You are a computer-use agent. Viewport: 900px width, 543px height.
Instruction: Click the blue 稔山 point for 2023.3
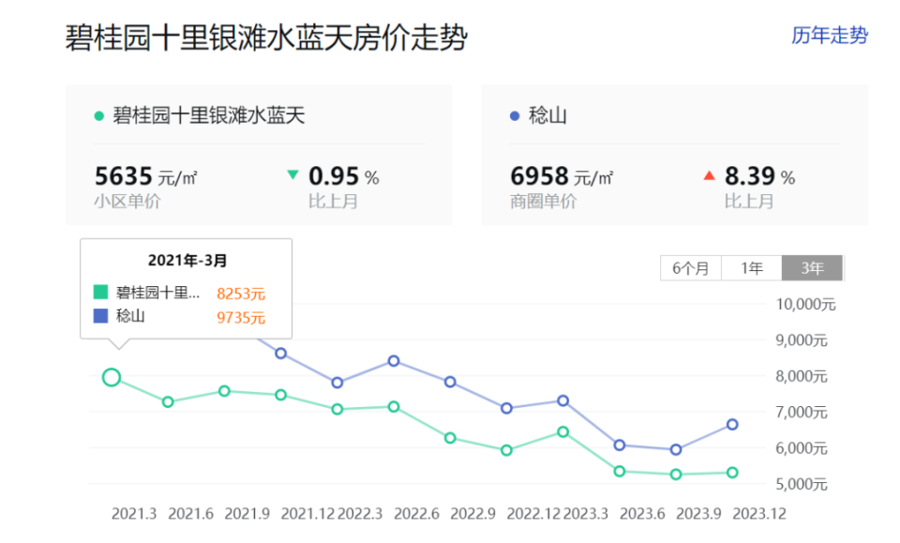tap(563, 400)
